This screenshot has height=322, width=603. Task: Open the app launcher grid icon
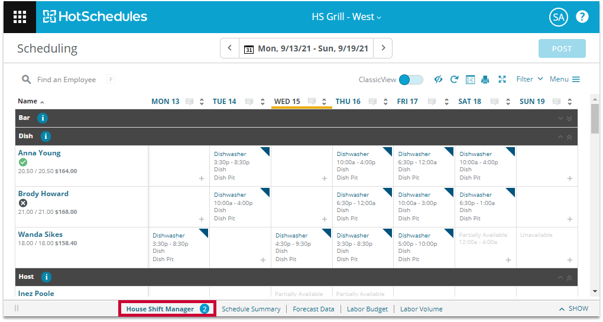pos(20,17)
